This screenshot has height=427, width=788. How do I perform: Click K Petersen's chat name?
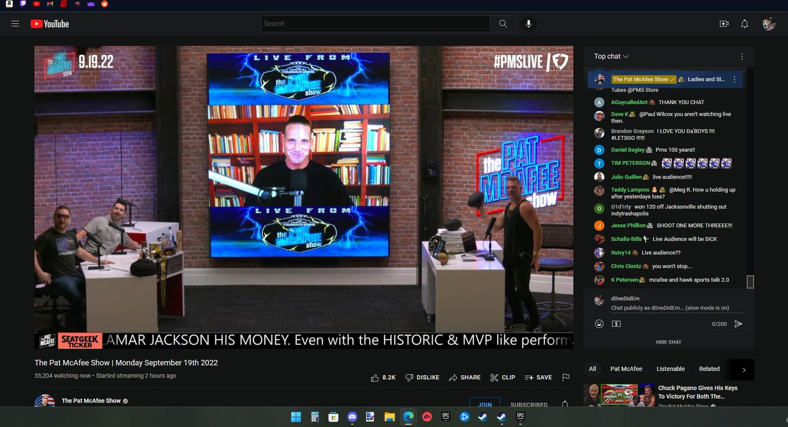tap(625, 280)
